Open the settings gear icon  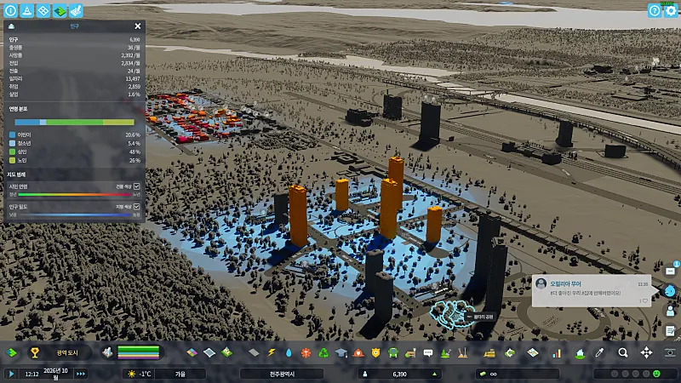point(671,10)
